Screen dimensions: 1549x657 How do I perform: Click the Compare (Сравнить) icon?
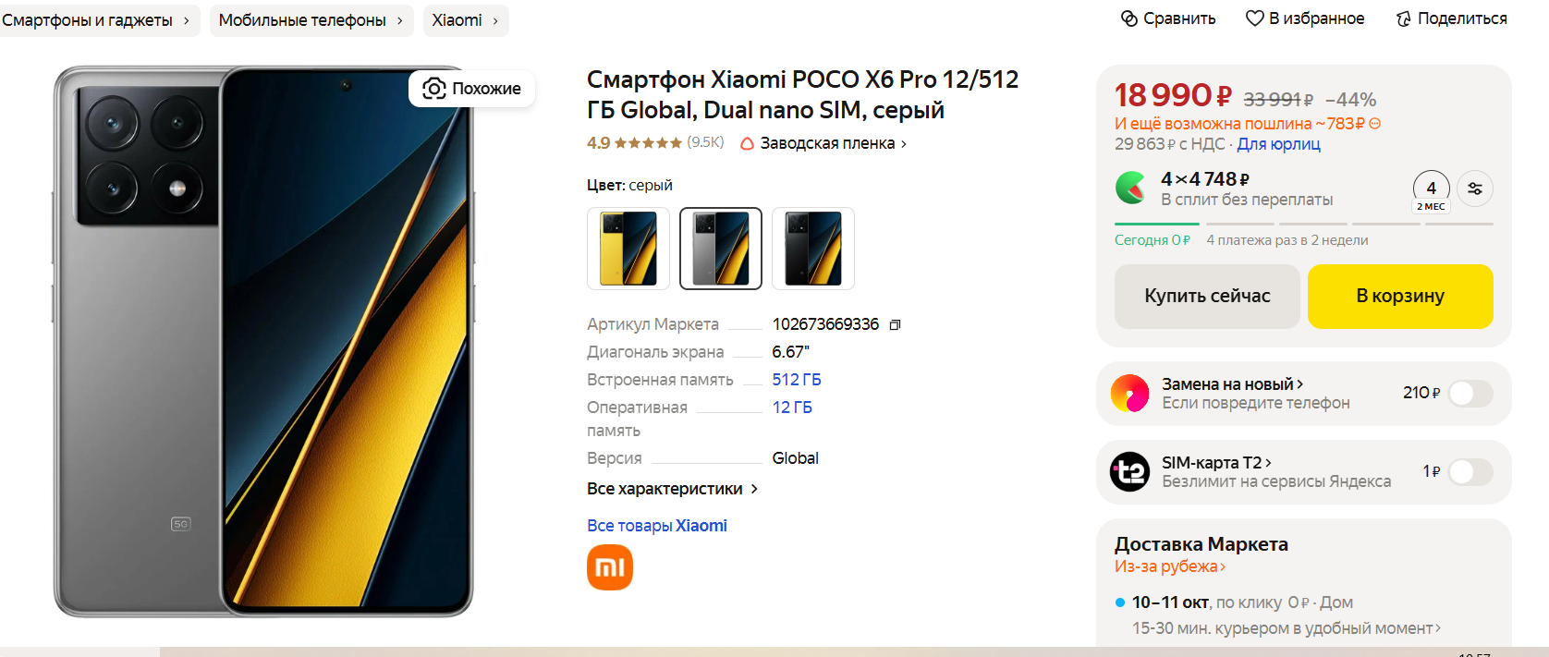tap(1129, 18)
